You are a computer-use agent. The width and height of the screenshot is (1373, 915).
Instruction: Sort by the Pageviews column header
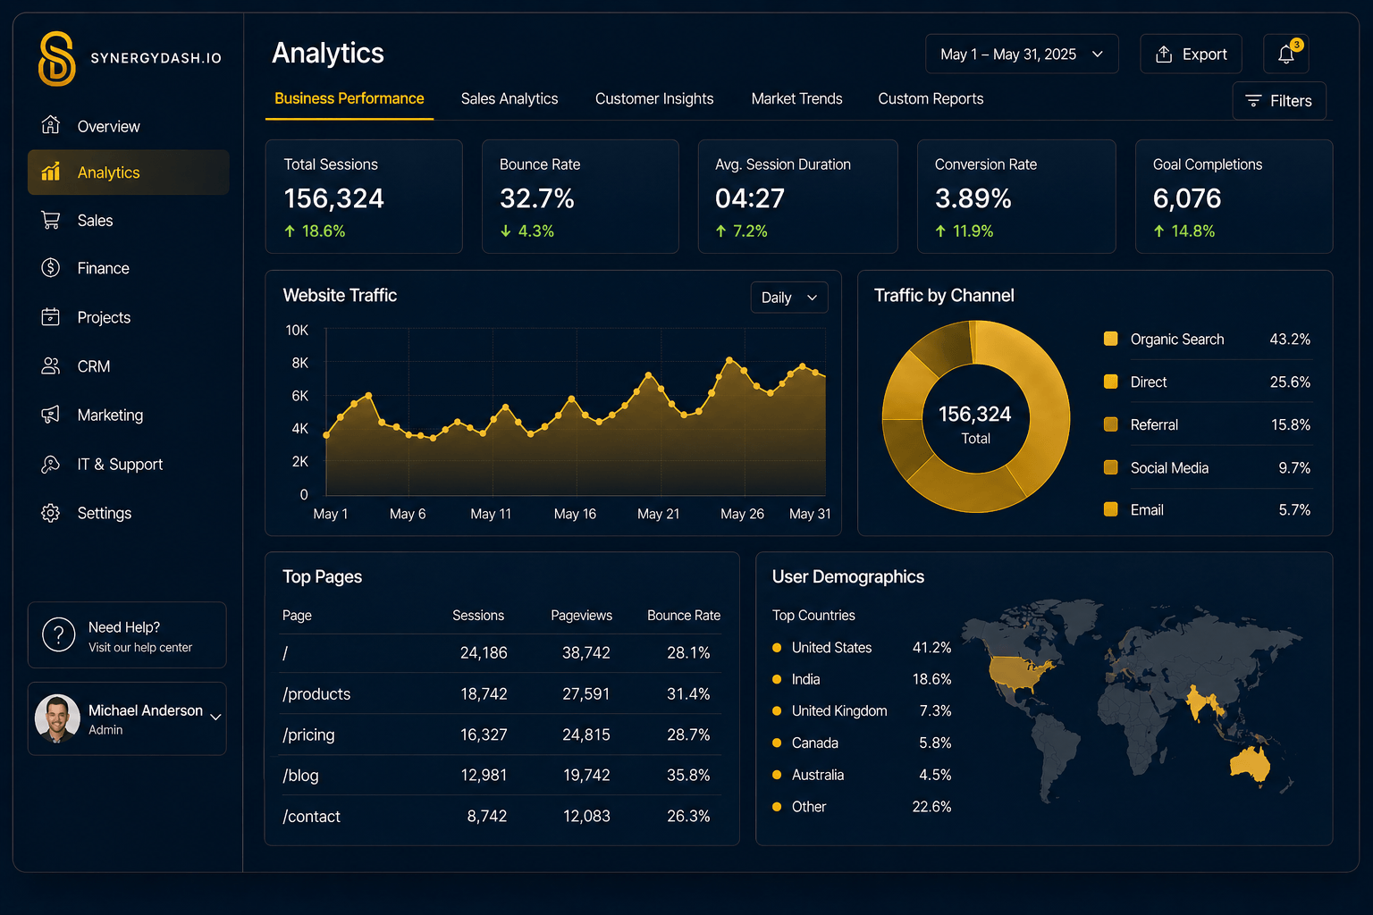(x=581, y=616)
